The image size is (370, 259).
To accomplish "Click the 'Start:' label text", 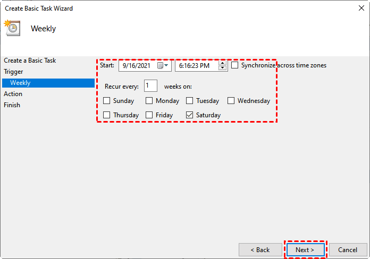I will pyautogui.click(x=107, y=65).
